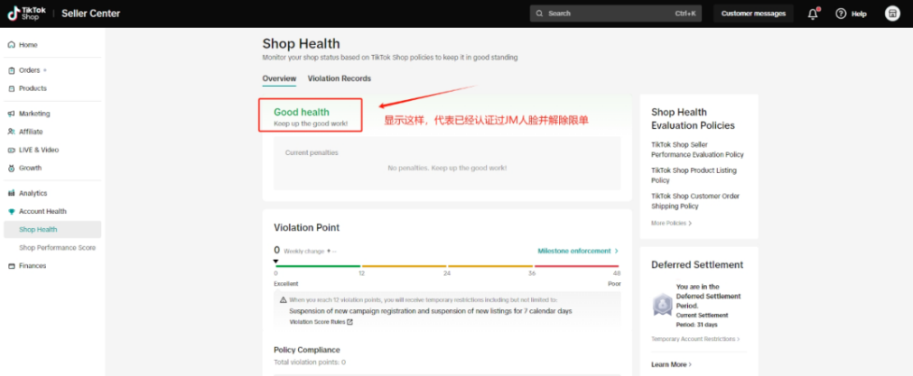Open Shop Performance Score in sidebar
Screen dimensions: 913x376
(x=57, y=248)
